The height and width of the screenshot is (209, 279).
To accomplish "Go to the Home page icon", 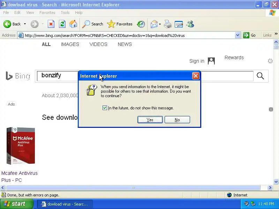I will (73, 24).
